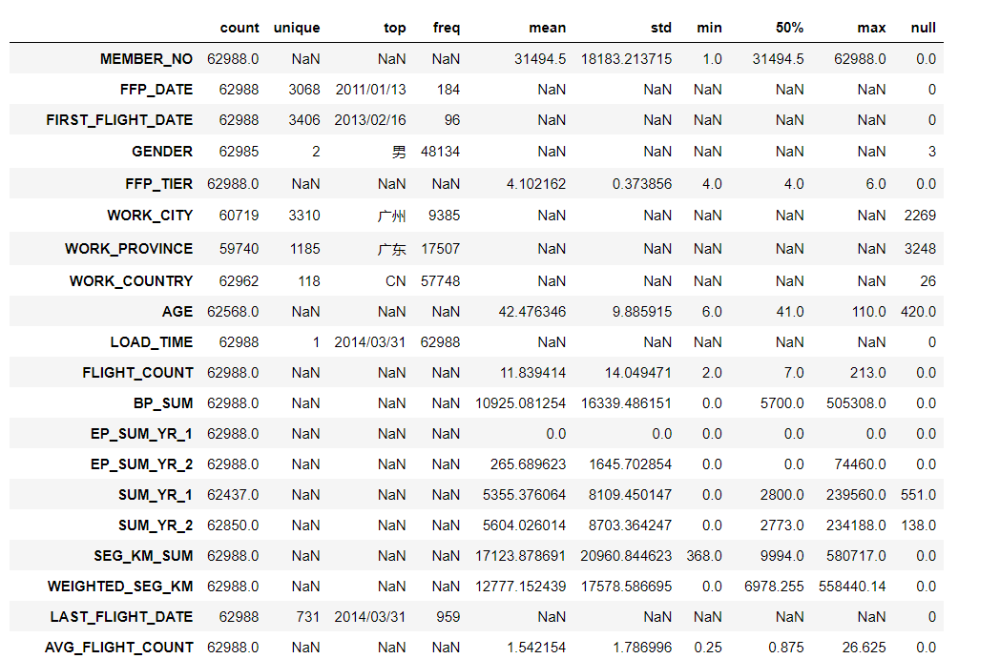The image size is (1000, 659).
Task: Click the WORK_COUNTRY top value 'CN'
Action: point(396,281)
